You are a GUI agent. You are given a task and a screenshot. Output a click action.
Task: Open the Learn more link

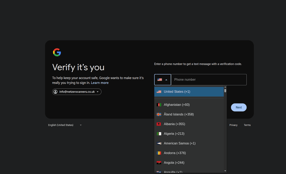click(99, 83)
